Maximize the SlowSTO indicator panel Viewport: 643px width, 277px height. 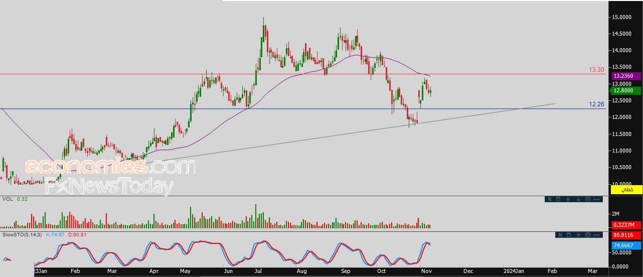(569, 235)
